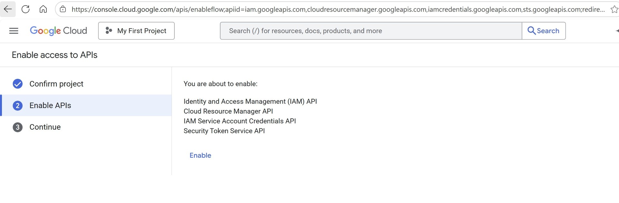Screen dimensions: 619x203
Task: Bookmark this page with the star icon
Action: (614, 9)
